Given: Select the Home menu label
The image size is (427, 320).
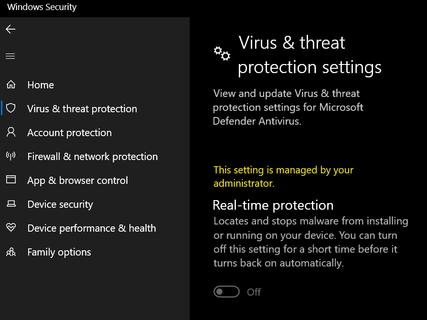Looking at the screenshot, I should pos(41,85).
